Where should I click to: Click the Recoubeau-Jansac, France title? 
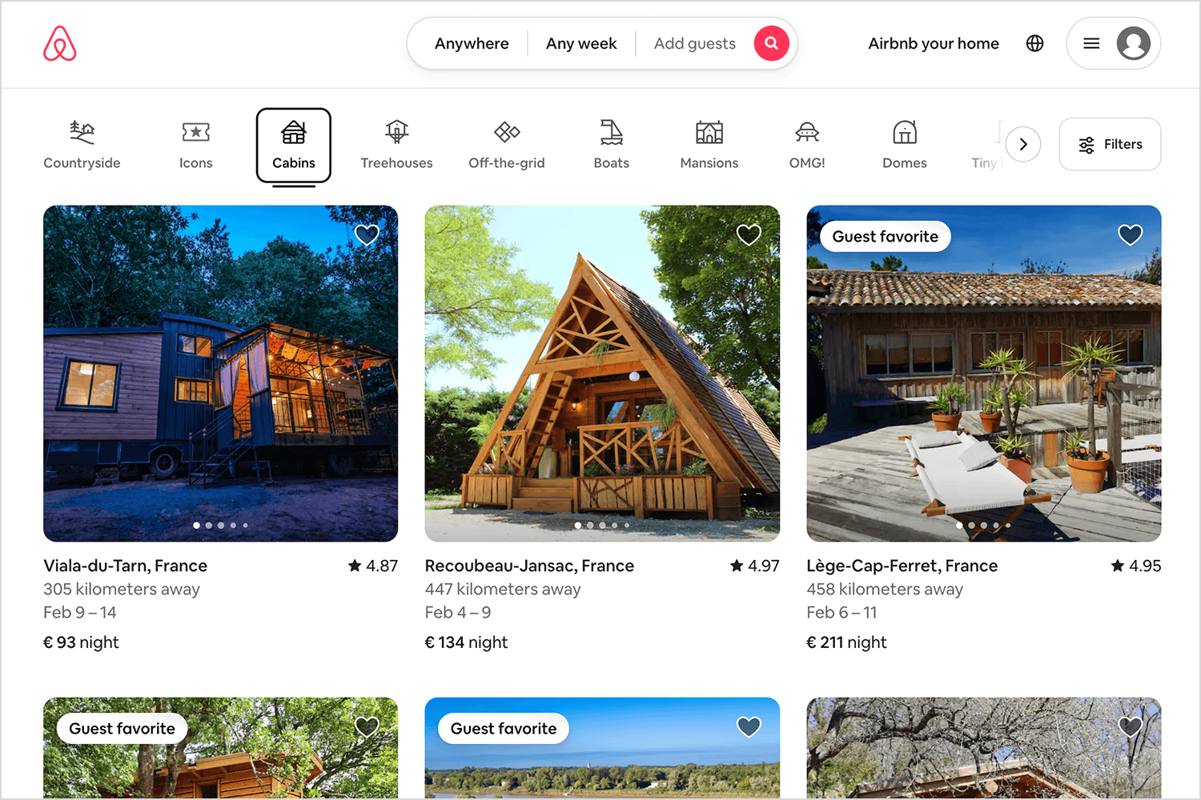tap(529, 566)
